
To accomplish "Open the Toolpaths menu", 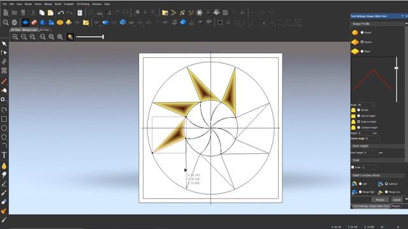I will 69,4.
